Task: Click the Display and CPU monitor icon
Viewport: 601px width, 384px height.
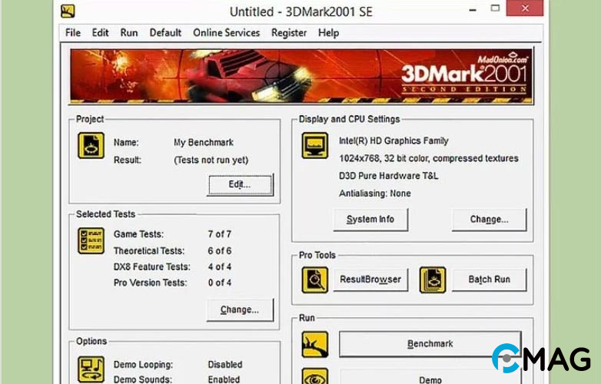Action: pos(314,146)
